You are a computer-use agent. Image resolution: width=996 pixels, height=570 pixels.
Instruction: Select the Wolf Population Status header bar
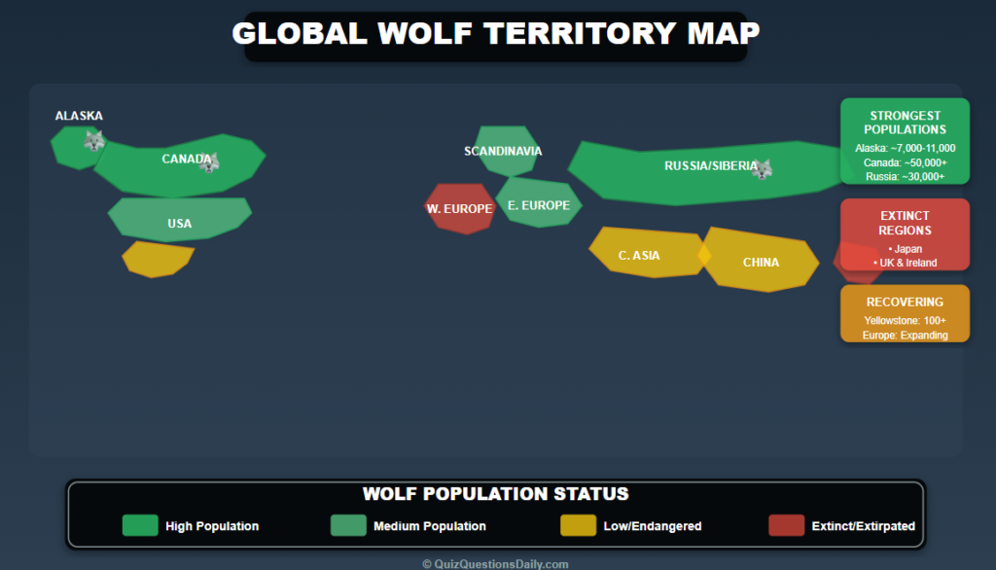[x=497, y=493]
